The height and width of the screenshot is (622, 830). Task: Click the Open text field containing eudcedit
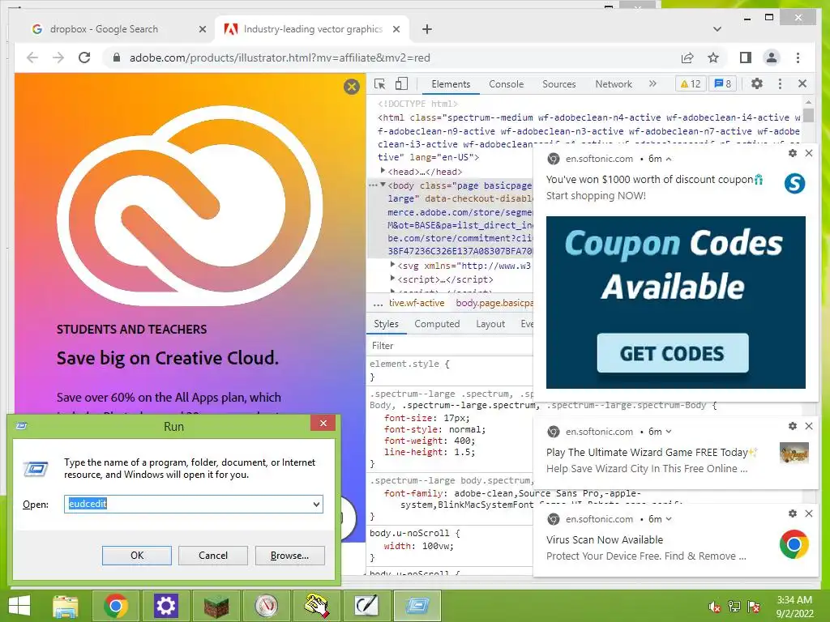(x=193, y=504)
